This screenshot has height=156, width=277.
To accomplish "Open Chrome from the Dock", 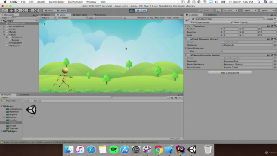I will click(x=158, y=149).
